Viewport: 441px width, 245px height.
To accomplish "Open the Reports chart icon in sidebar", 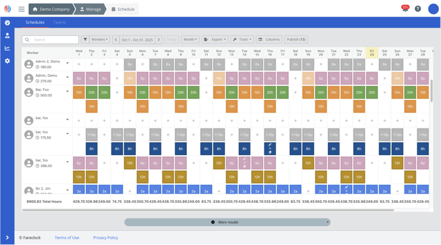I will 7,48.
